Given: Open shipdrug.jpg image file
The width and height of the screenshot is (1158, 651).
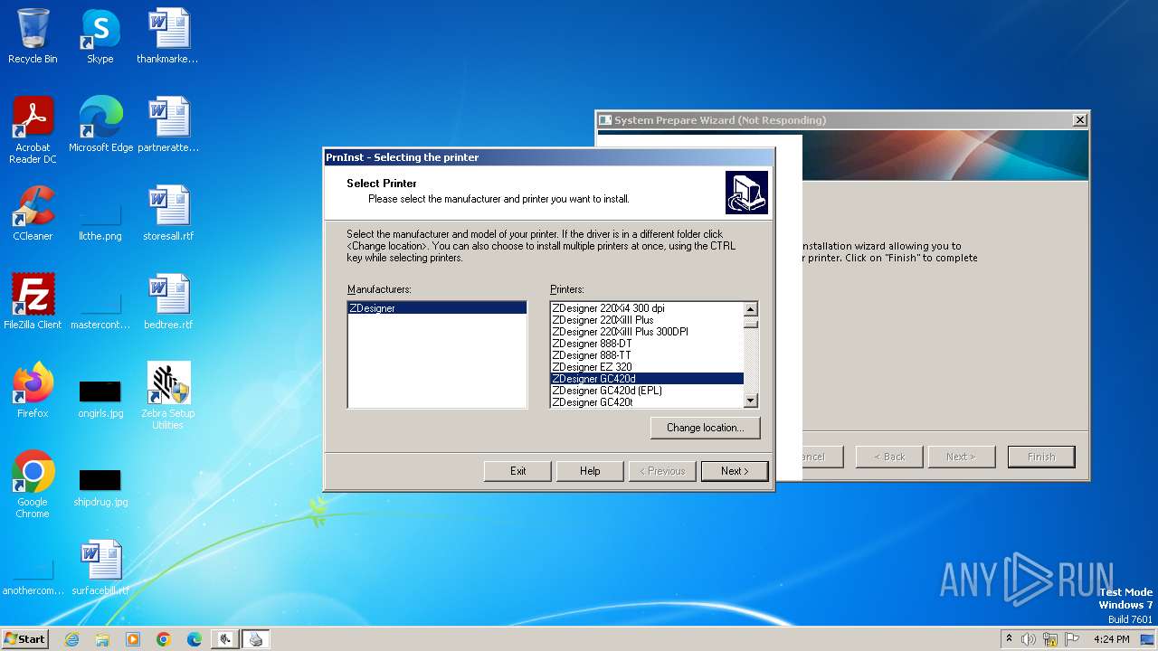Looking at the screenshot, I should (x=100, y=486).
